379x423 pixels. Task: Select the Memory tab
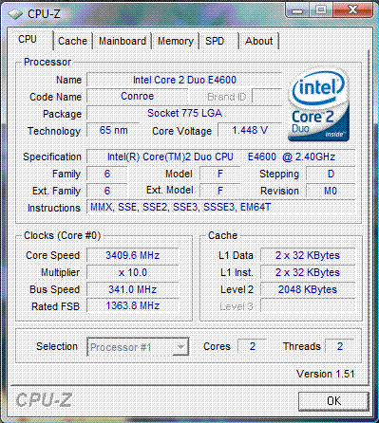[176, 41]
